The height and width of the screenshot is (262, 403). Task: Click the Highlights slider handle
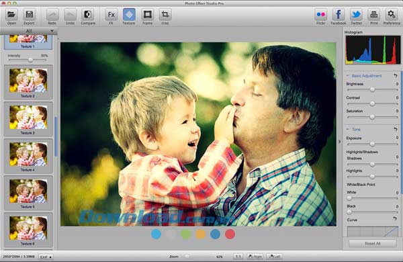tap(372, 177)
